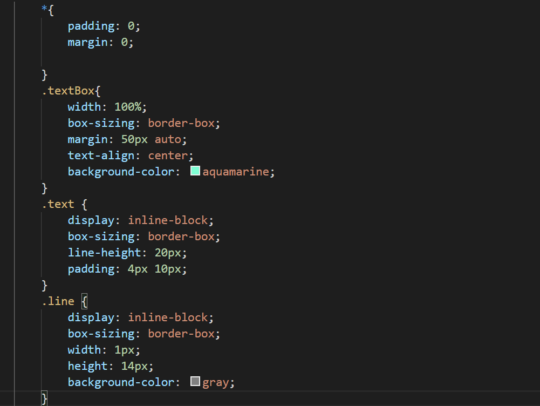Click the '.text' selector name
Screen dimensions: 540x406
tap(58, 204)
